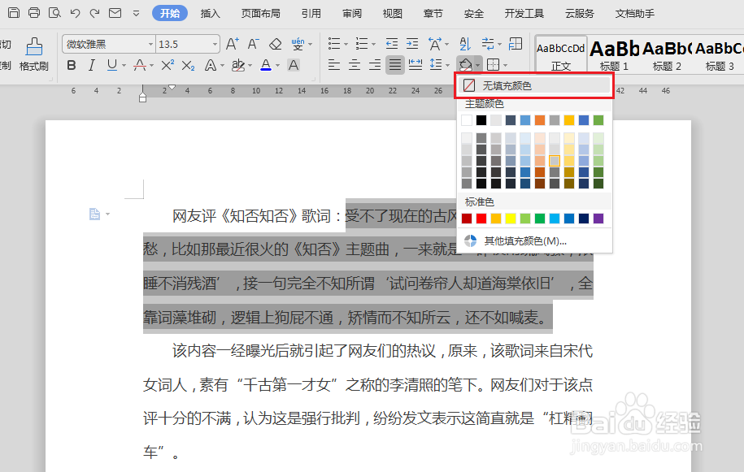Viewport: 744px width, 472px height.
Task: Click the wén phonetic guide icon
Action: (298, 44)
